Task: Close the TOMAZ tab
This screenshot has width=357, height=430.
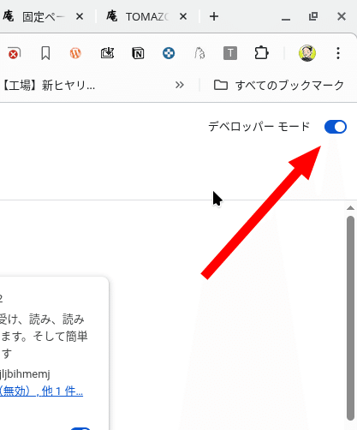Action: (183, 17)
